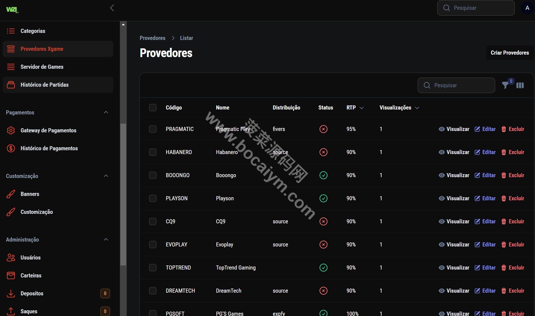Check the TOPTREND row checkbox

point(153,268)
